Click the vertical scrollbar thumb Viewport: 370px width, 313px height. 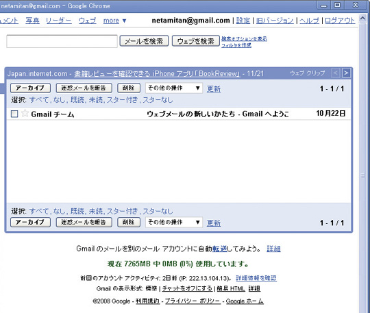pos(362,176)
